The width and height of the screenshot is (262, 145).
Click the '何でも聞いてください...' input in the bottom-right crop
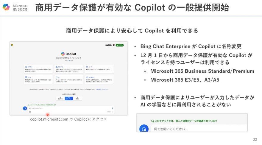(199, 129)
